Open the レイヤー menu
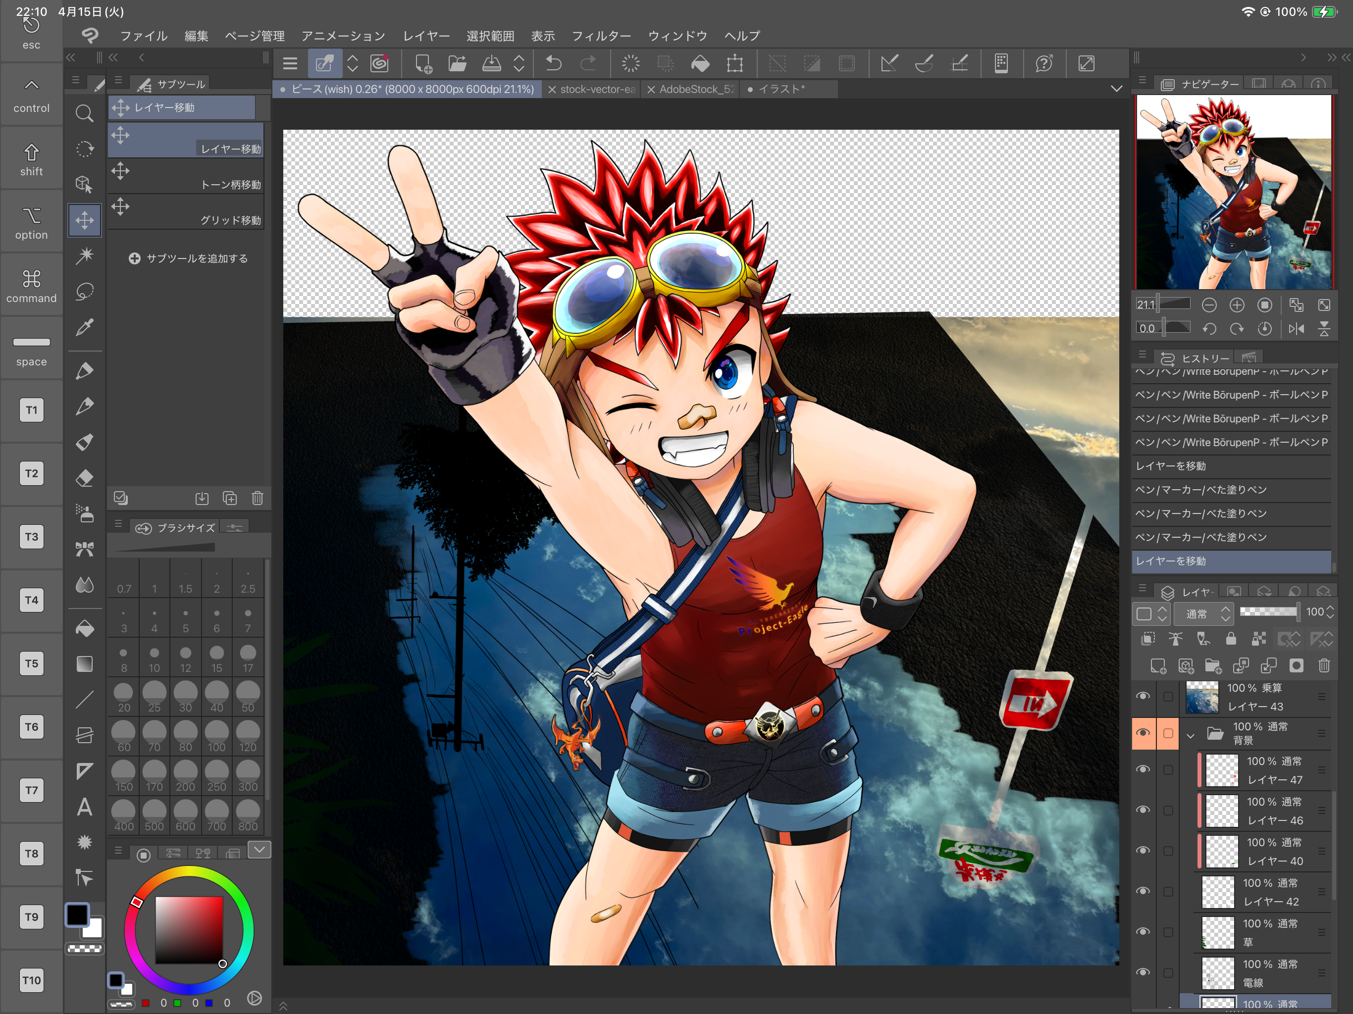Viewport: 1353px width, 1014px height. click(426, 36)
